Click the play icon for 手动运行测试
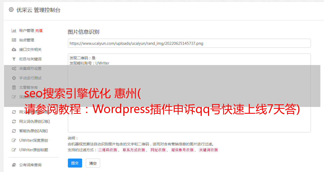 click(14, 78)
